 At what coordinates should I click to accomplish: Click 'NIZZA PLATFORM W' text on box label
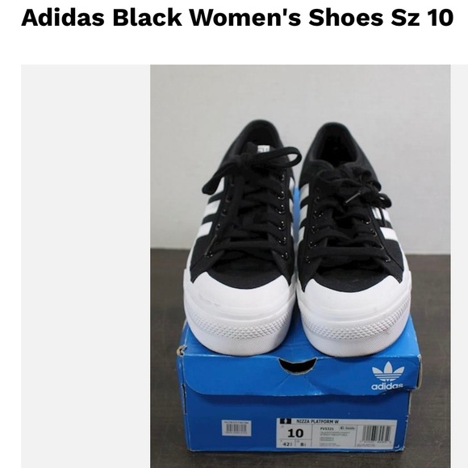pos(317,421)
